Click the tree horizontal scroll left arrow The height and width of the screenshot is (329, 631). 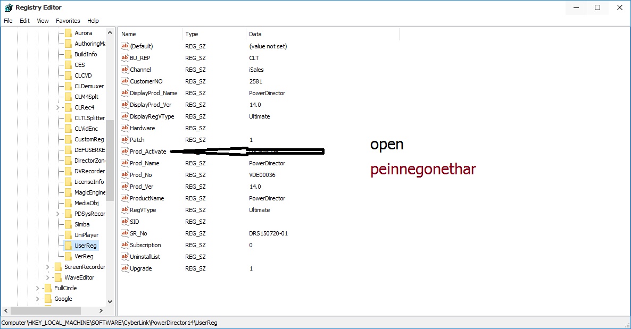tap(6, 310)
